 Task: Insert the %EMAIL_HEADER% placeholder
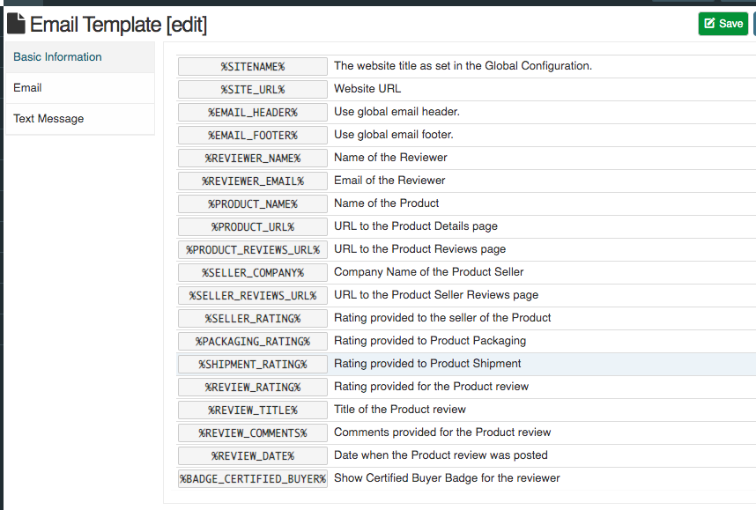tap(253, 112)
